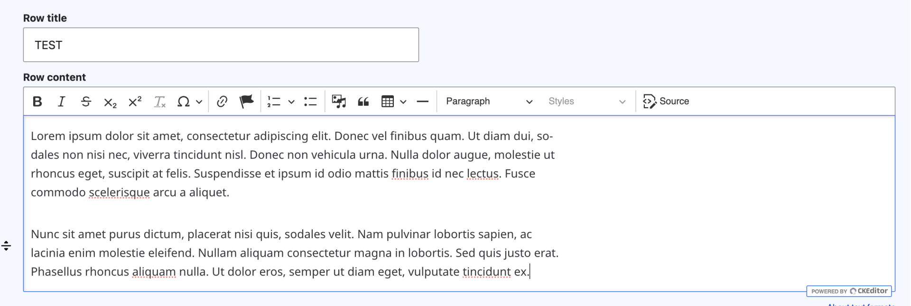Insert a horizontal line

point(422,102)
